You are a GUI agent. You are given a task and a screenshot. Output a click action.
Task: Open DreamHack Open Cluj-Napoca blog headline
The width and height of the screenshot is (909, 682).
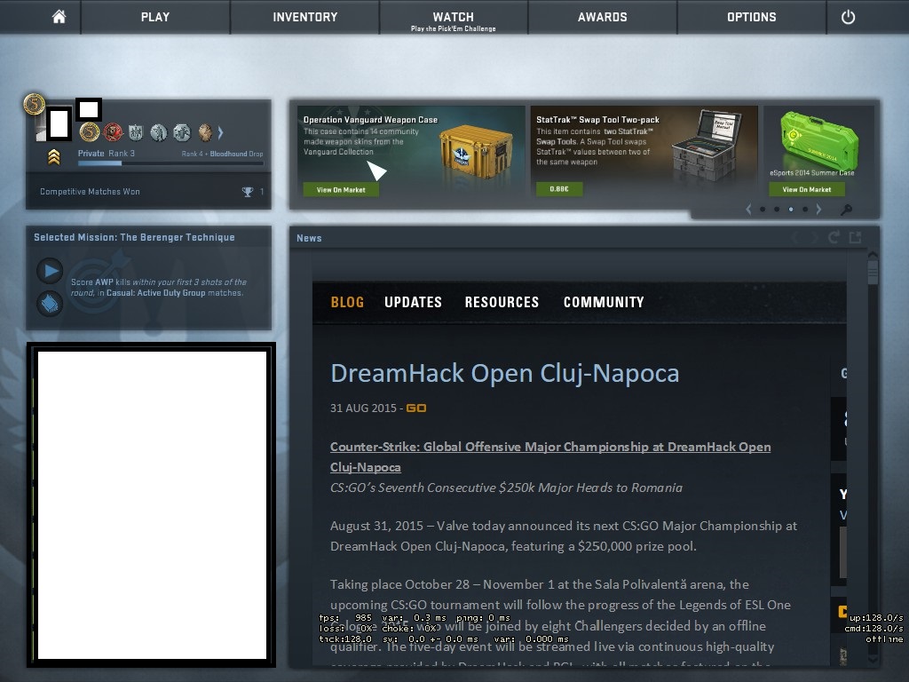click(505, 374)
